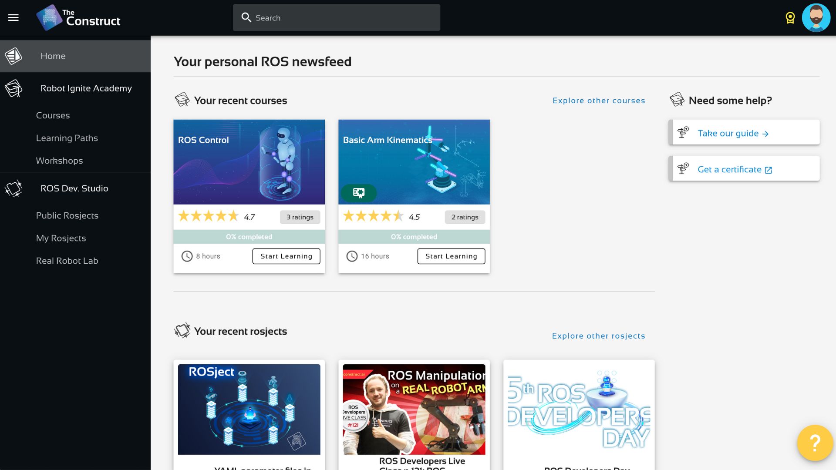
Task: Open the 5th ROS Developers Day thumbnail
Action: point(579,410)
